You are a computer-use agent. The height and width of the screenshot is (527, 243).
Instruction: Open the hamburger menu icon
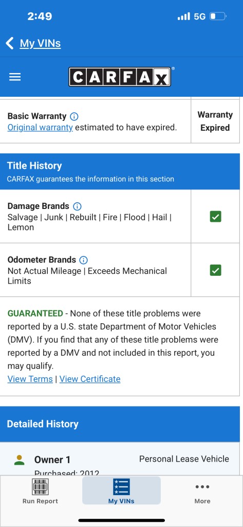15,77
